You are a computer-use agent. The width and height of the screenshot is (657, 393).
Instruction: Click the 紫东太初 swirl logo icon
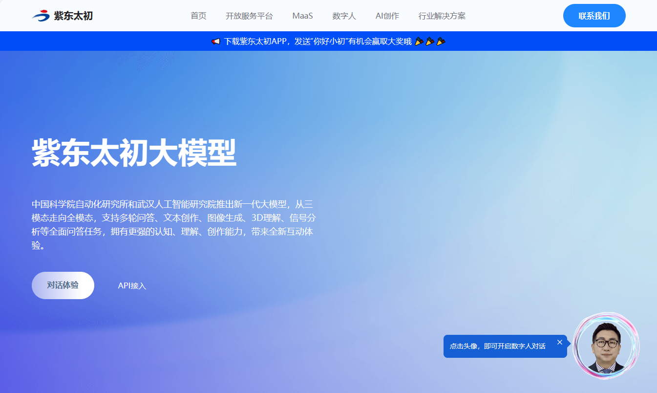[x=41, y=16]
